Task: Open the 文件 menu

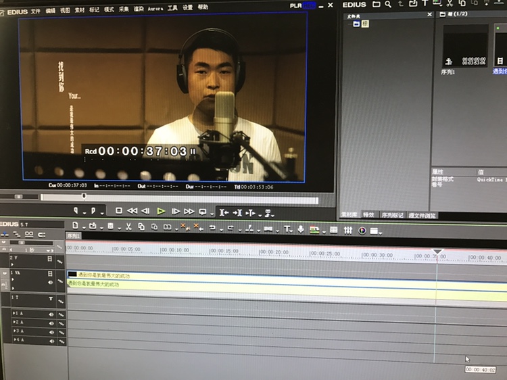Action: click(36, 11)
